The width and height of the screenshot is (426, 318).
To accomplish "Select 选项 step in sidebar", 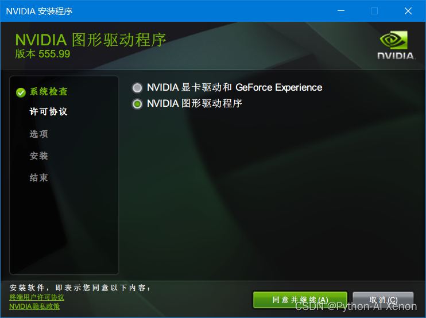I will (x=39, y=134).
